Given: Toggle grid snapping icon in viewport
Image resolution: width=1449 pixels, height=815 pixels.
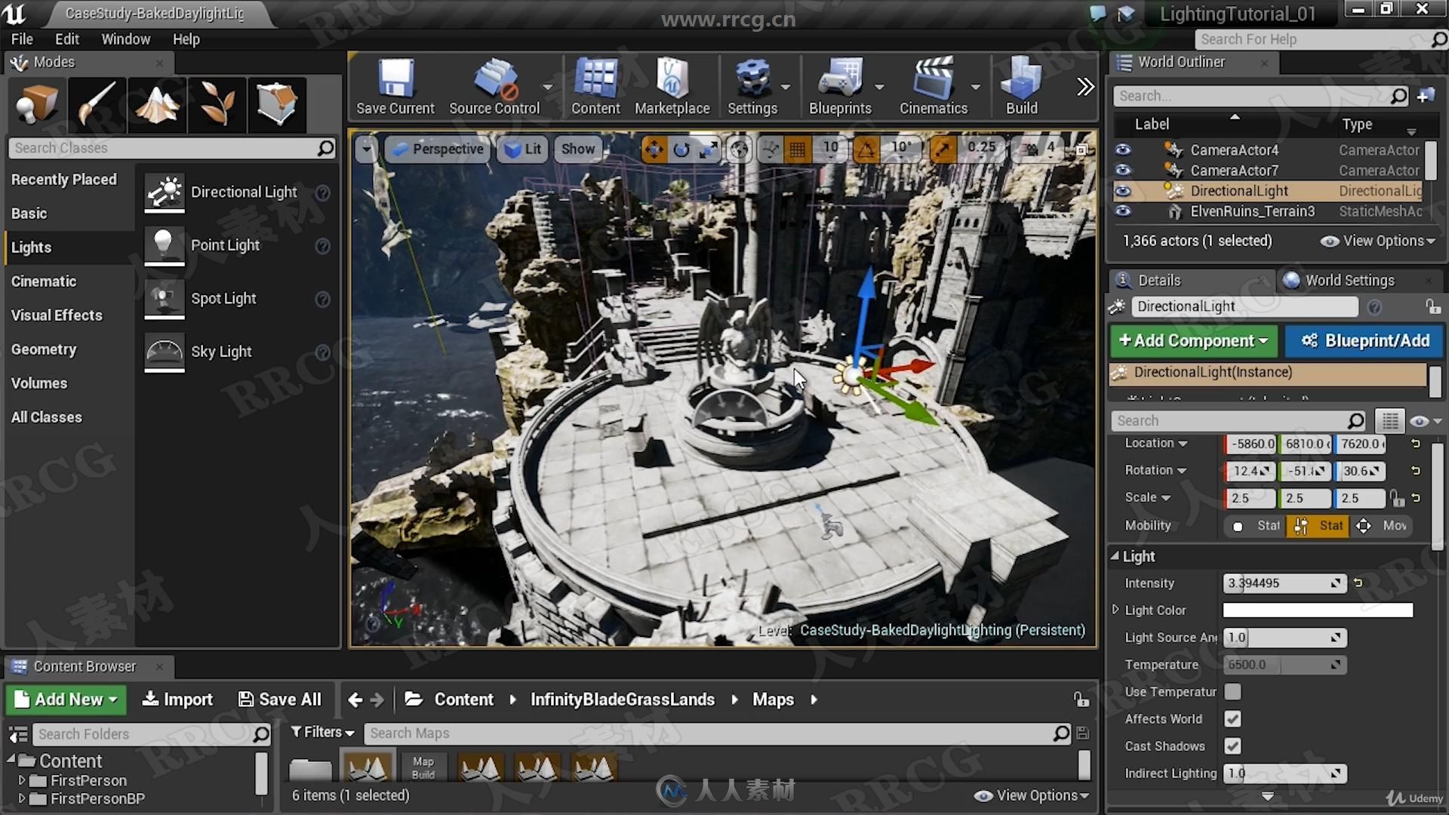Looking at the screenshot, I should [x=798, y=149].
